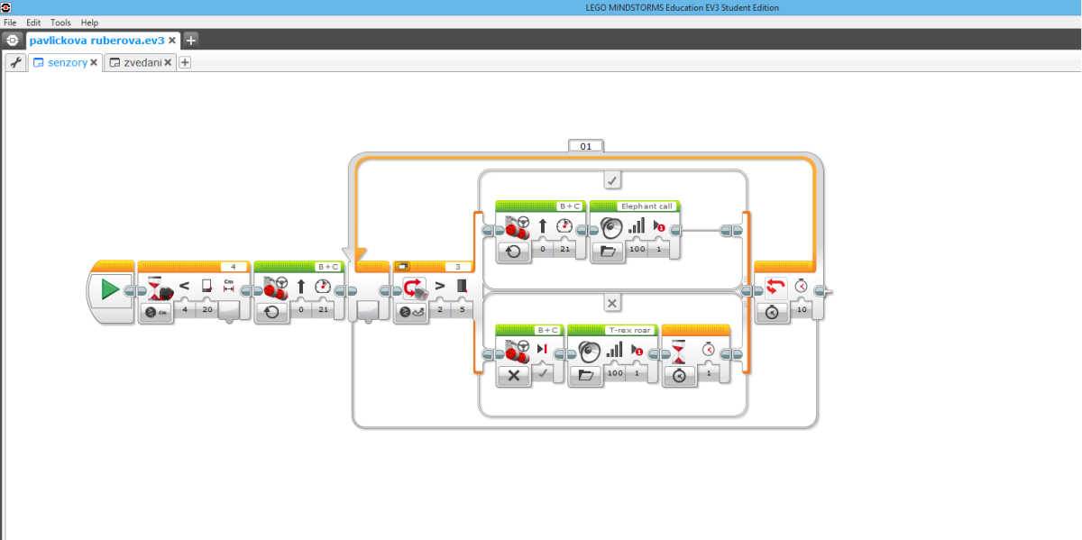The width and height of the screenshot is (1082, 540).
Task: Click greater-than compare type on Switch block
Action: (x=440, y=287)
